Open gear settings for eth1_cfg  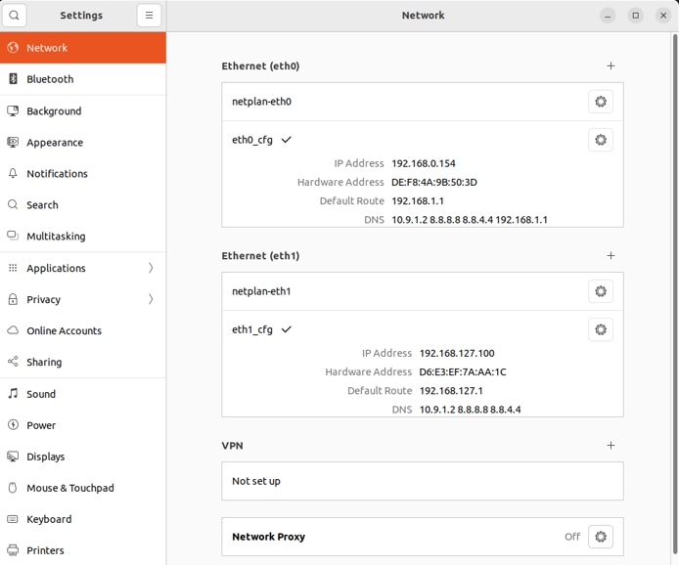point(601,329)
